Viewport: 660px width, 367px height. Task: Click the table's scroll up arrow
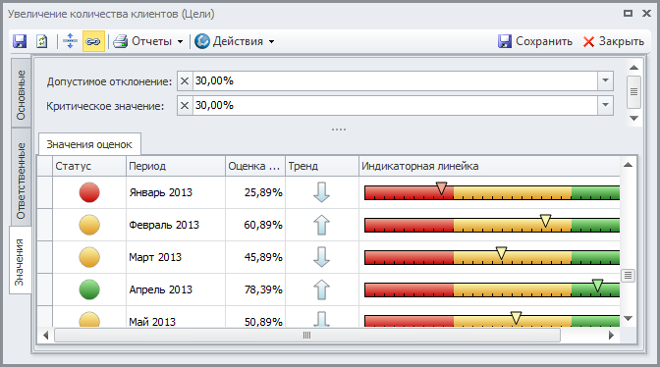628,165
